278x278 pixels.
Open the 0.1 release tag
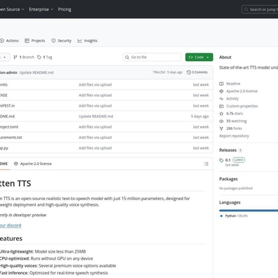click(x=227, y=160)
